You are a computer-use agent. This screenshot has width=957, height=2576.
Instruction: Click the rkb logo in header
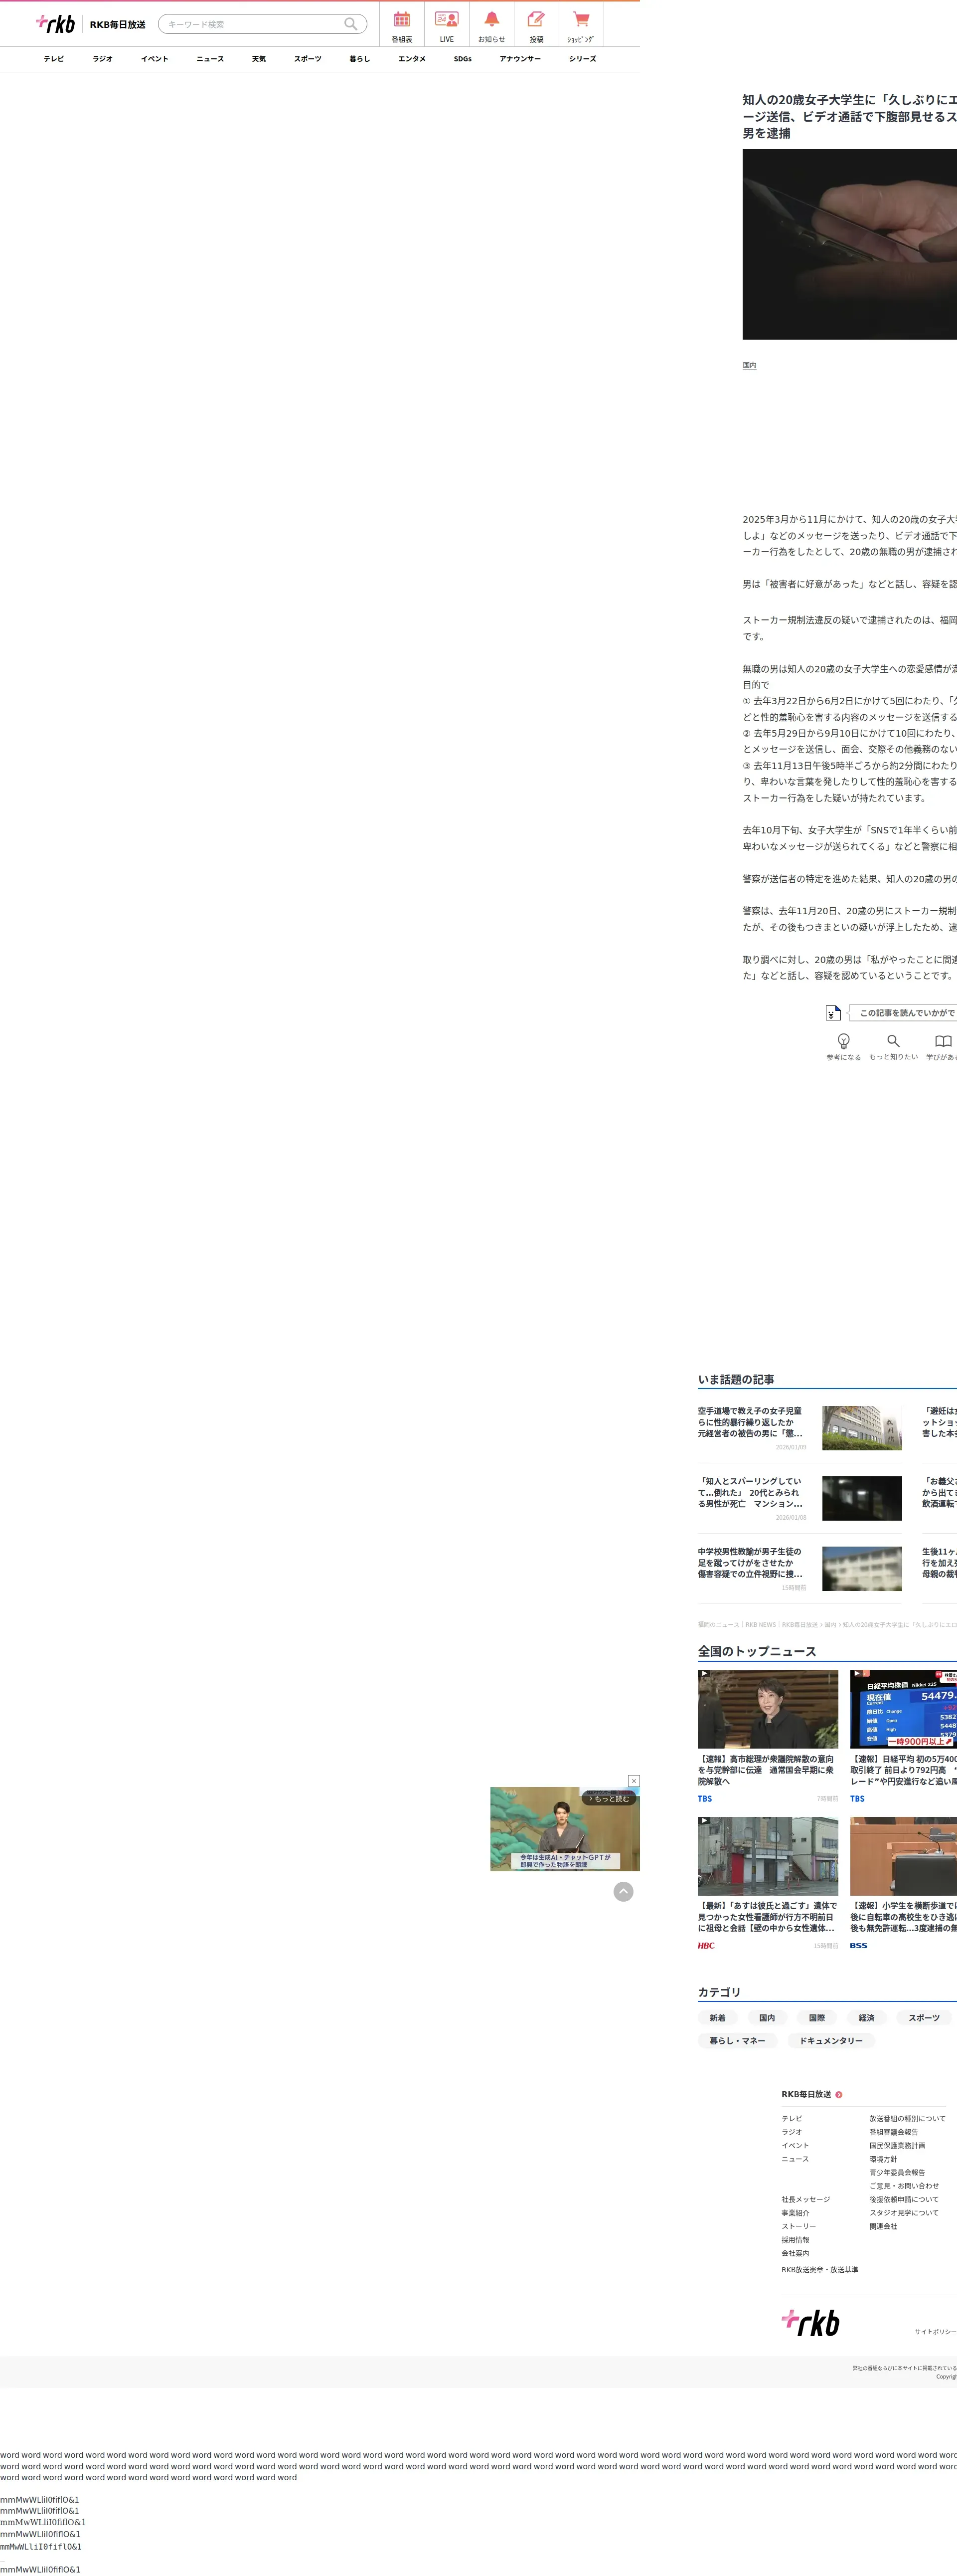tap(56, 23)
